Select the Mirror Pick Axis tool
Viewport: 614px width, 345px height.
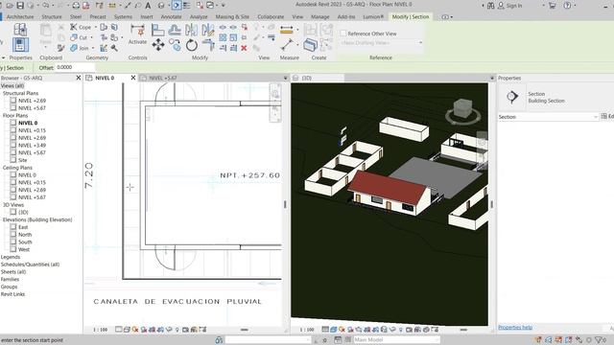click(x=192, y=30)
